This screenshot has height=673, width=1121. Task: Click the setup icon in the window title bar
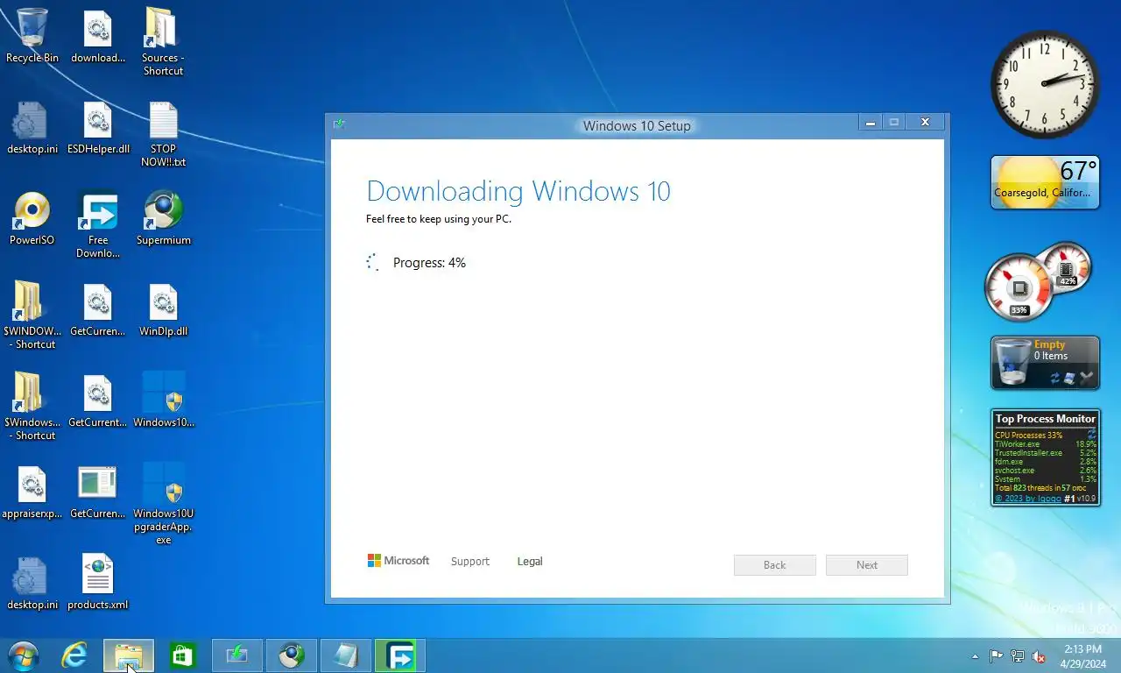(339, 124)
